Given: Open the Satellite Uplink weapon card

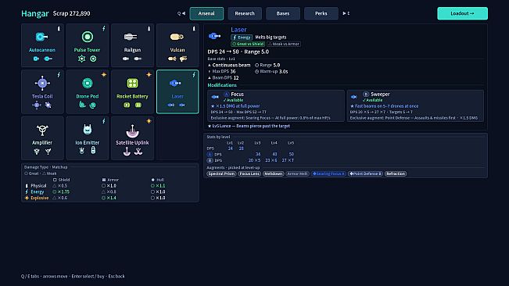Looking at the screenshot, I should point(132,138).
